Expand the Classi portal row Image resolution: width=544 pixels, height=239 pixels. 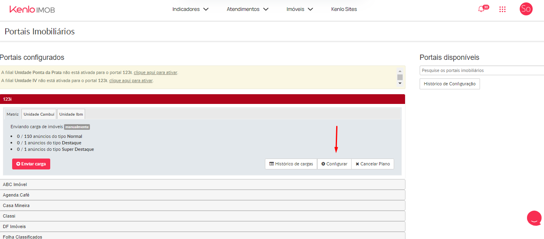point(203,216)
